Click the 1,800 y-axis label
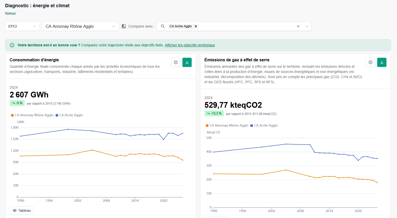The height and width of the screenshot is (218, 397). (x=15, y=128)
